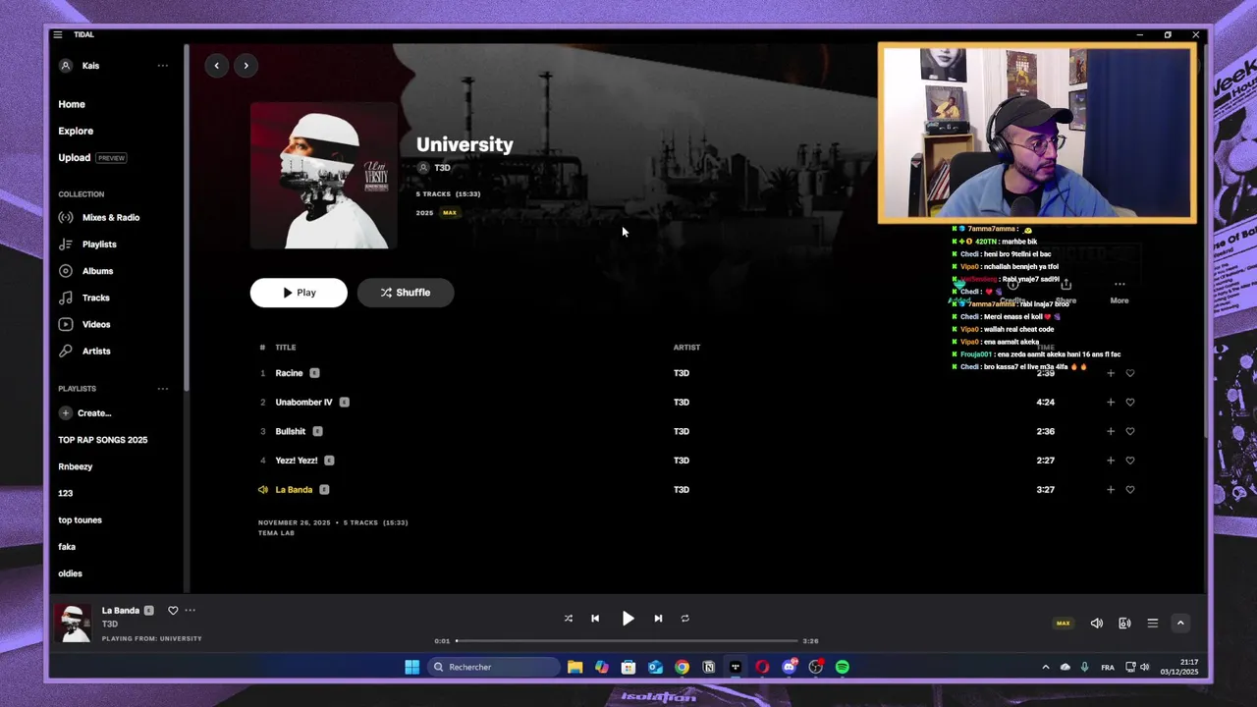The image size is (1257, 707).
Task: Open more options beside Kais profile
Action: (163, 66)
